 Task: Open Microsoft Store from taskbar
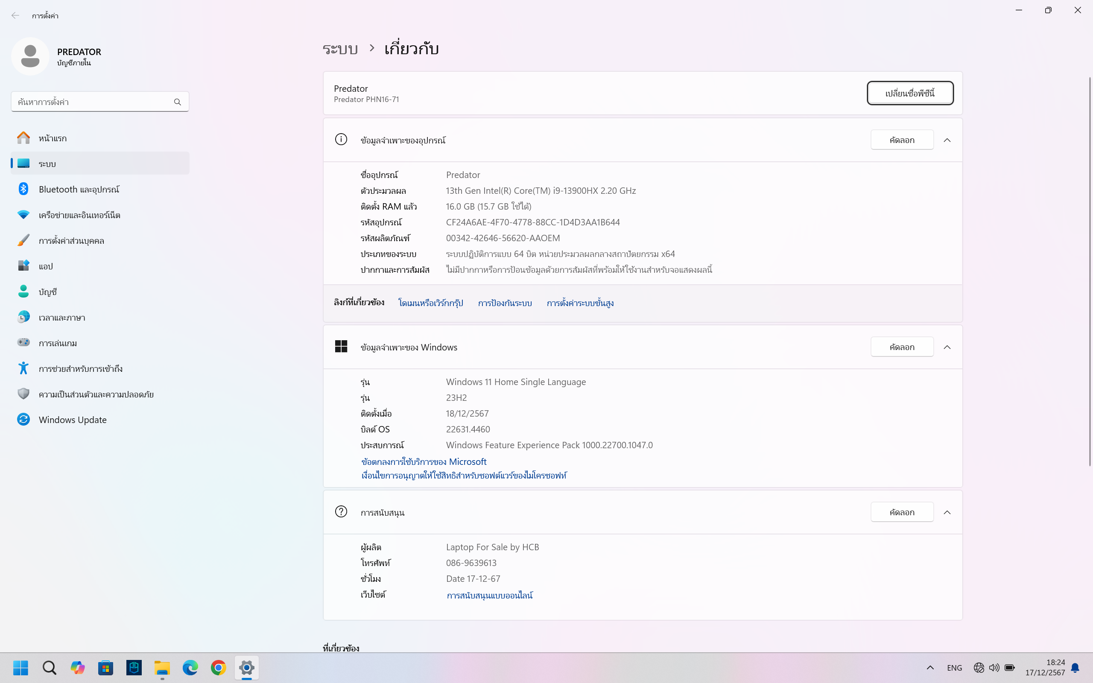[x=106, y=667]
